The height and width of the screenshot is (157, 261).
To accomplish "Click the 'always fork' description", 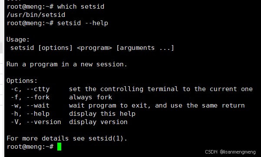I will click(91, 97).
